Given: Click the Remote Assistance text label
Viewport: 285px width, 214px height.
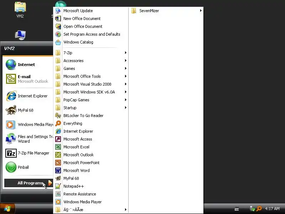Looking at the screenshot, I should [x=79, y=194].
